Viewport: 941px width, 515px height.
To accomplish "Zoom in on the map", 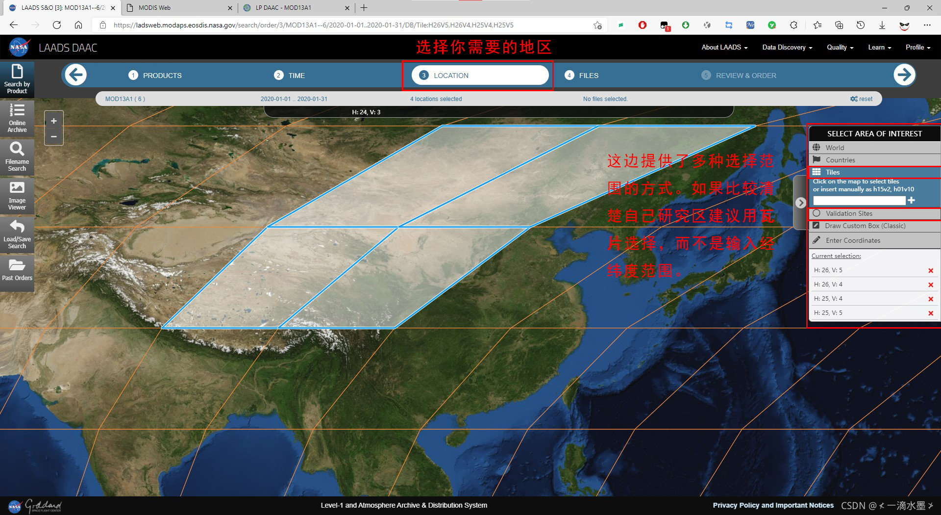I will click(54, 121).
